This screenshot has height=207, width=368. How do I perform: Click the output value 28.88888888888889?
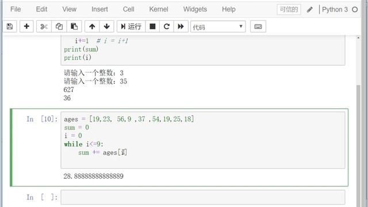click(x=93, y=177)
